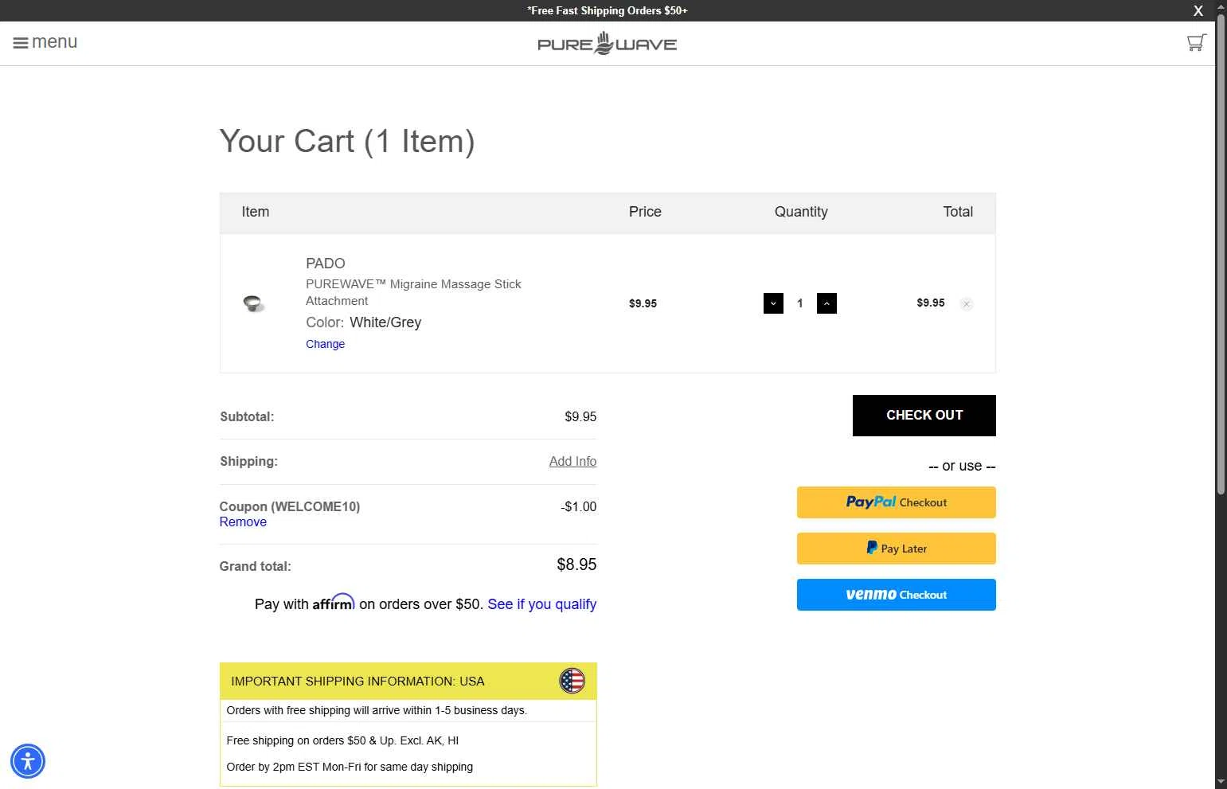
Task: Click Change color option link
Action: pos(325,344)
